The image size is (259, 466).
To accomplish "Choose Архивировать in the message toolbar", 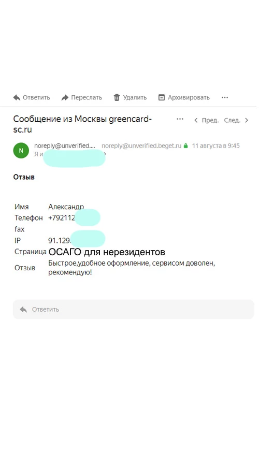I will tap(189, 97).
